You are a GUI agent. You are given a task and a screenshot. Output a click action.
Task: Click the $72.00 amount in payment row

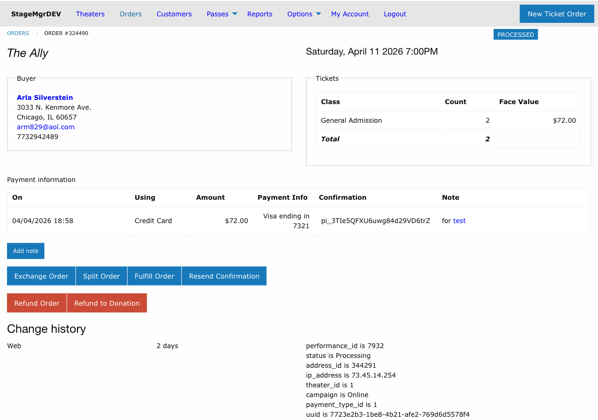click(236, 221)
